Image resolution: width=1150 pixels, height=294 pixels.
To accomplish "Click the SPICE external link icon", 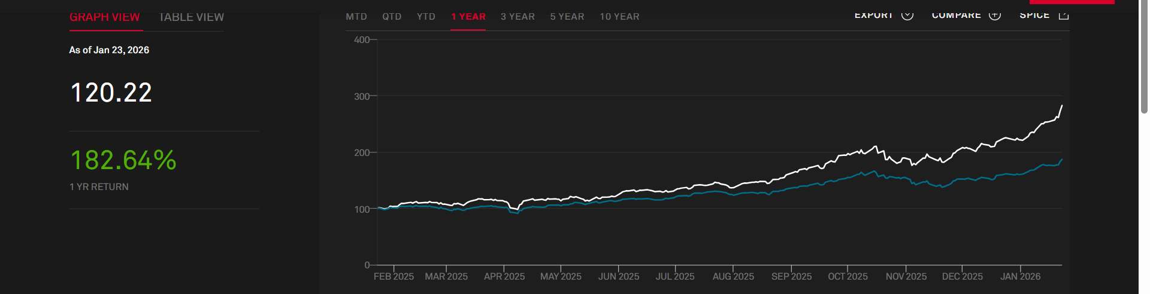I will pos(1064,15).
